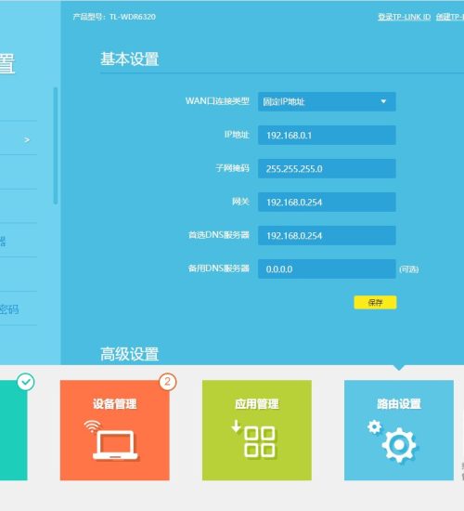The image size is (464, 511).
Task: Click the green checkmark badge icon
Action: [26, 382]
